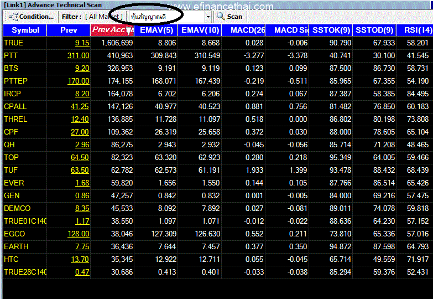Click PTT MACD signal value -3.378

(298, 56)
